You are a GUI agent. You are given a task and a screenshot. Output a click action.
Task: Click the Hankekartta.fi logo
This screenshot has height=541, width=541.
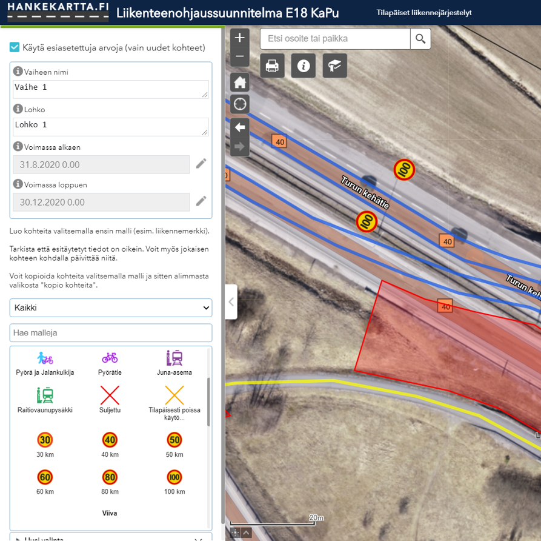(58, 12)
